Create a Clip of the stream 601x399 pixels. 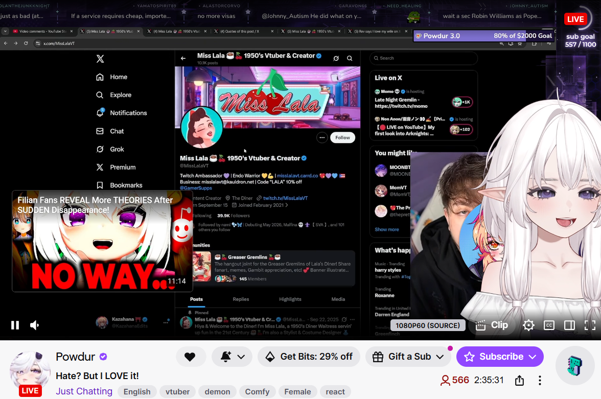point(492,325)
